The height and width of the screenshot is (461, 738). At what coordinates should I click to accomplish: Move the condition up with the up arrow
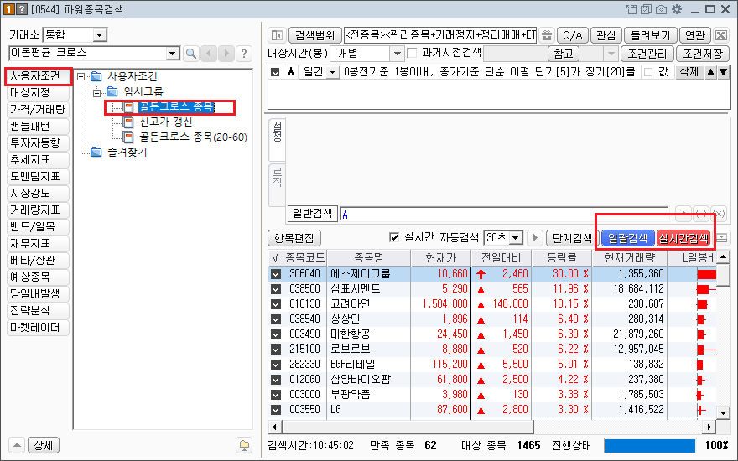pyautogui.click(x=710, y=73)
